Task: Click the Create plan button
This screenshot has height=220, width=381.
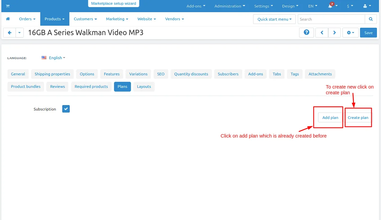Action: [358, 118]
